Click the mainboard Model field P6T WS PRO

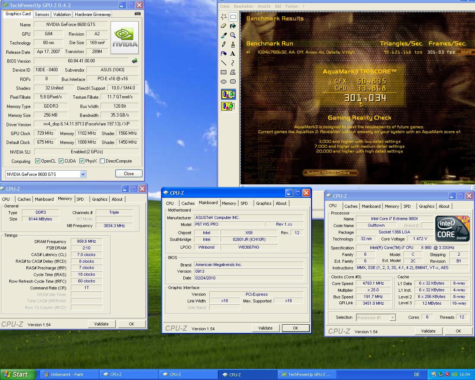(x=229, y=224)
